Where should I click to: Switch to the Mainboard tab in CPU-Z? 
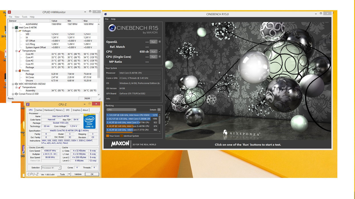(x=49, y=110)
